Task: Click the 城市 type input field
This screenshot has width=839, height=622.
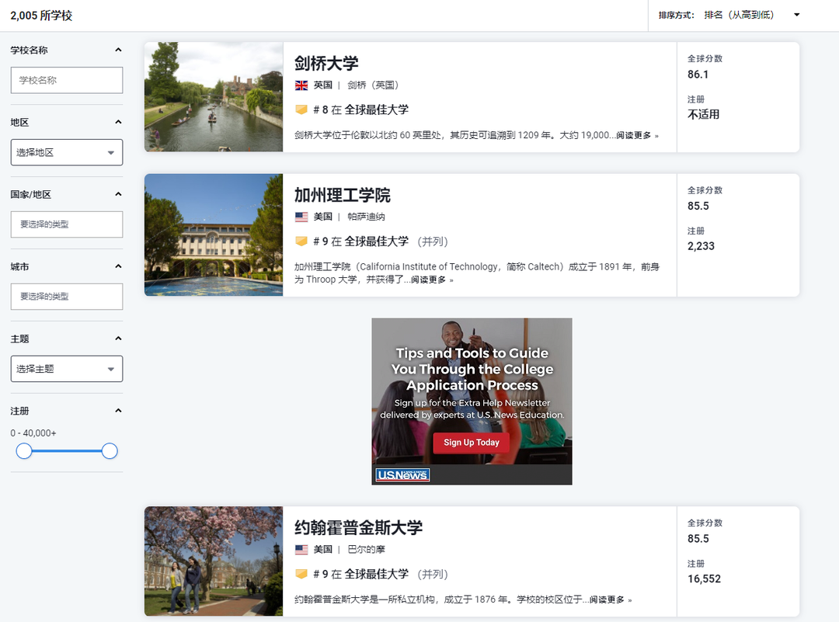Action: coord(67,297)
